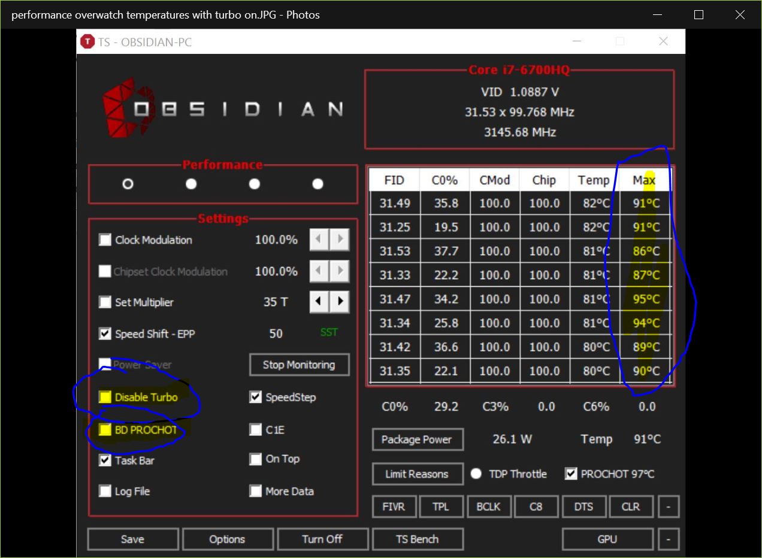Screen dimensions: 762x558
Task: Click the 26.1 W package power value
Action: pos(512,439)
